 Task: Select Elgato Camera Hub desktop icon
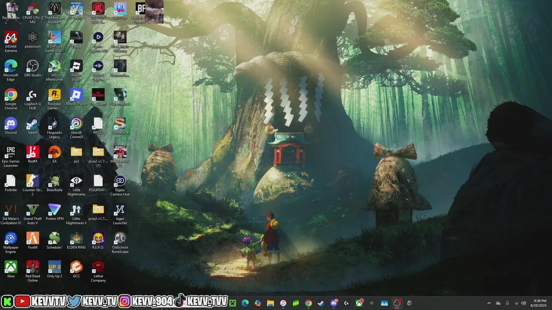pyautogui.click(x=120, y=186)
